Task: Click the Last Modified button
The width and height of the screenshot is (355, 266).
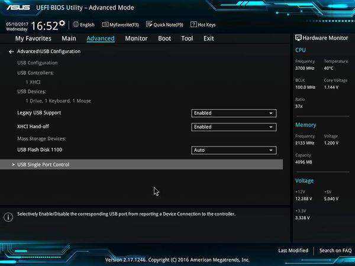Action: click(x=293, y=251)
